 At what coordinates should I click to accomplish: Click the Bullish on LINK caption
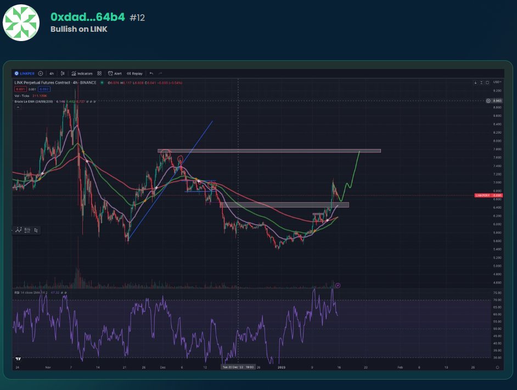[79, 29]
